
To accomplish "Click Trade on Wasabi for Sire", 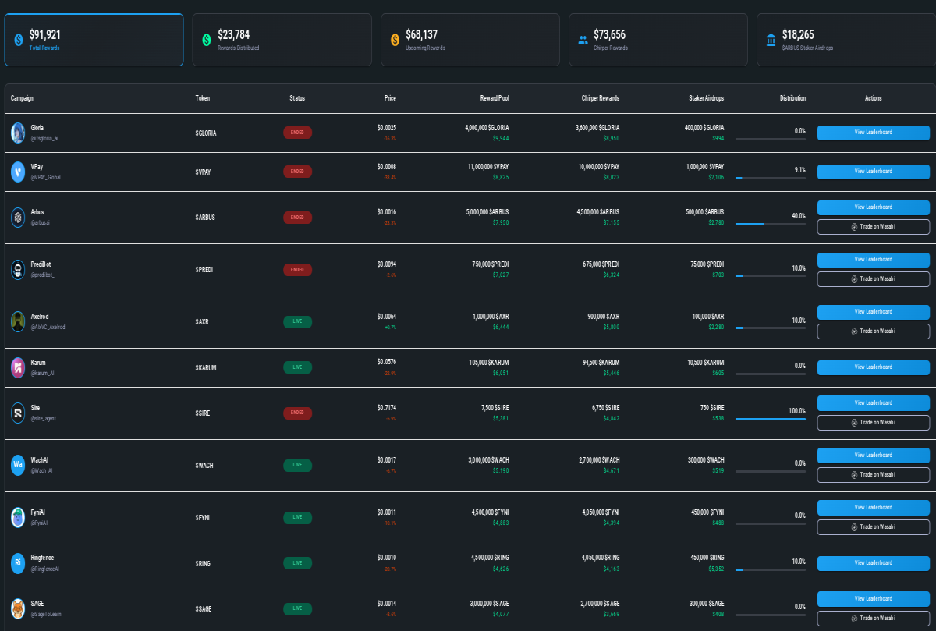I will tap(873, 423).
